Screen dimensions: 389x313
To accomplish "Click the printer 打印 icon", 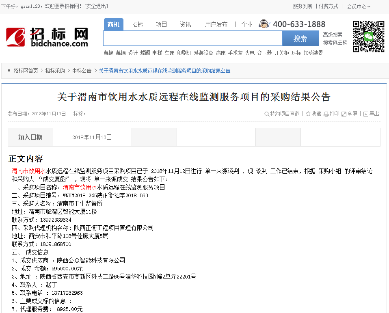I will [x=326, y=114].
